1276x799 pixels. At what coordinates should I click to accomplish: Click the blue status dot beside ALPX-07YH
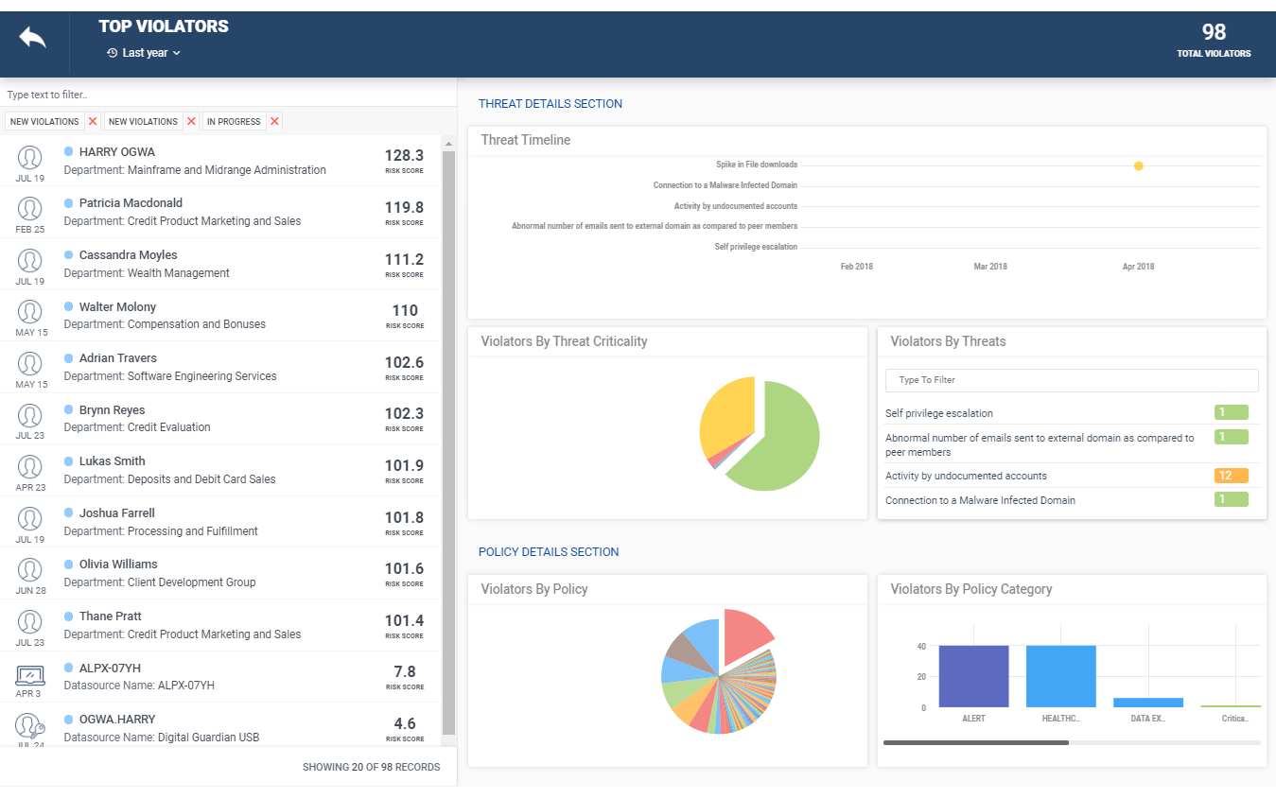68,668
